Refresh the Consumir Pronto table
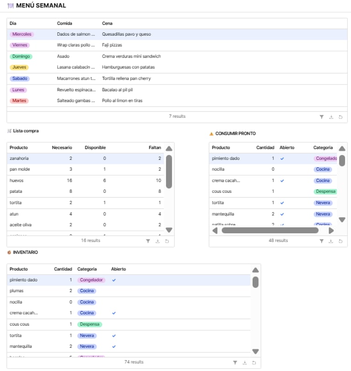351x371 pixels. coord(340,241)
